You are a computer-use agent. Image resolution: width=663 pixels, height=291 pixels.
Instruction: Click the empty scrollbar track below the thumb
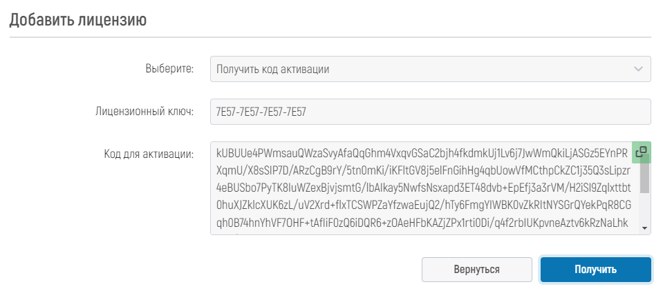tap(644, 208)
